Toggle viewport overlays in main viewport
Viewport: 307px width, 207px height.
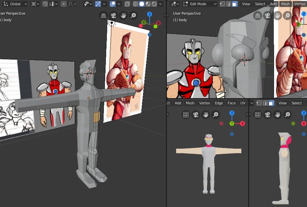coord(112,4)
